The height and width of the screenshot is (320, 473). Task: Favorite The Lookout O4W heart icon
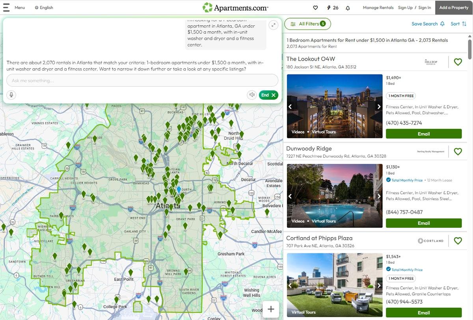pos(458,62)
